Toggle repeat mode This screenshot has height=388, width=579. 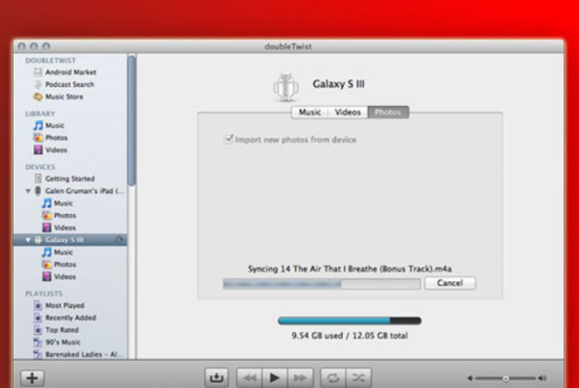pos(333,377)
